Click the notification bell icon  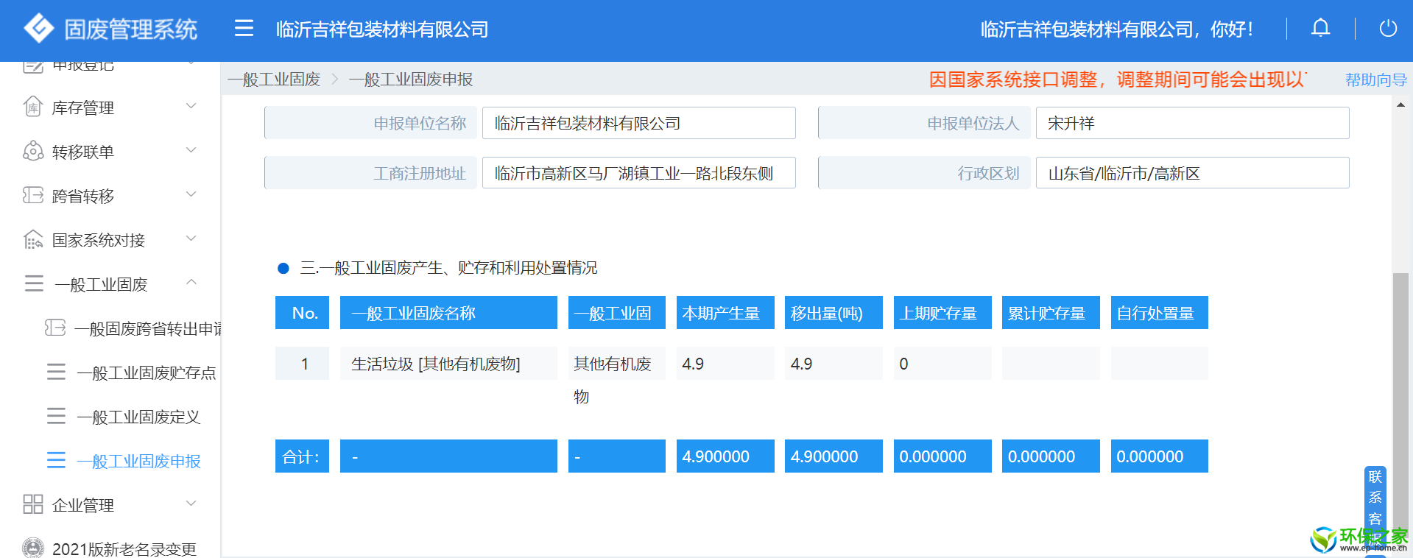[x=1320, y=29]
